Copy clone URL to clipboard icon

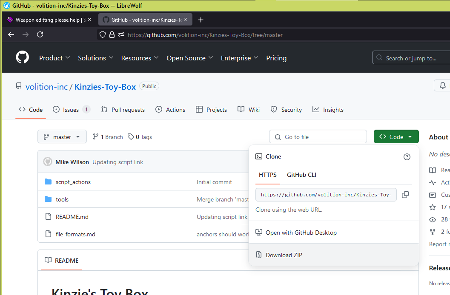(x=405, y=195)
